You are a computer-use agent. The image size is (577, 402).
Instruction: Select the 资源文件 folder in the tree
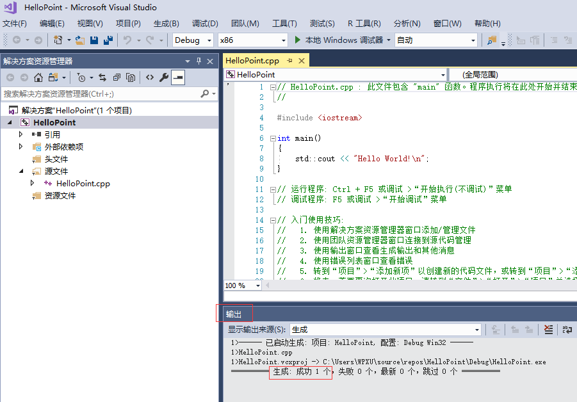[x=60, y=195]
